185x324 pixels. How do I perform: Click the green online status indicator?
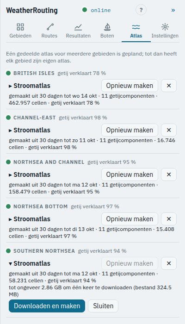click(85, 10)
